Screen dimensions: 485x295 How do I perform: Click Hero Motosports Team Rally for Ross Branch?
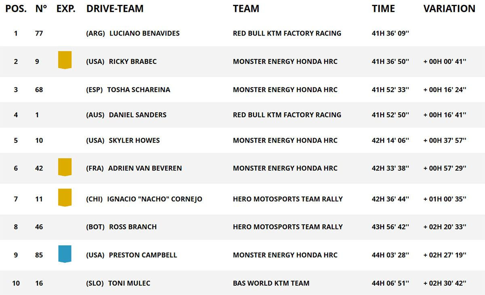coord(287,227)
